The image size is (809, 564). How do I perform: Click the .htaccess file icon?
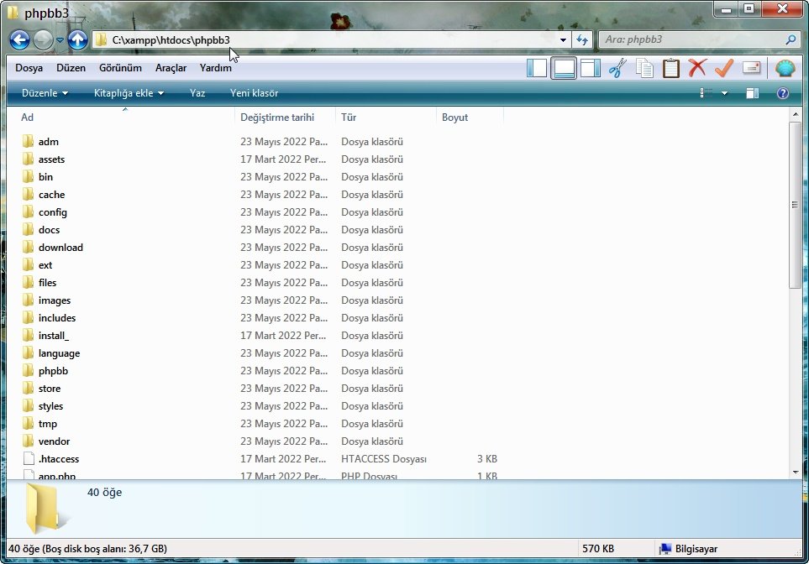click(29, 459)
